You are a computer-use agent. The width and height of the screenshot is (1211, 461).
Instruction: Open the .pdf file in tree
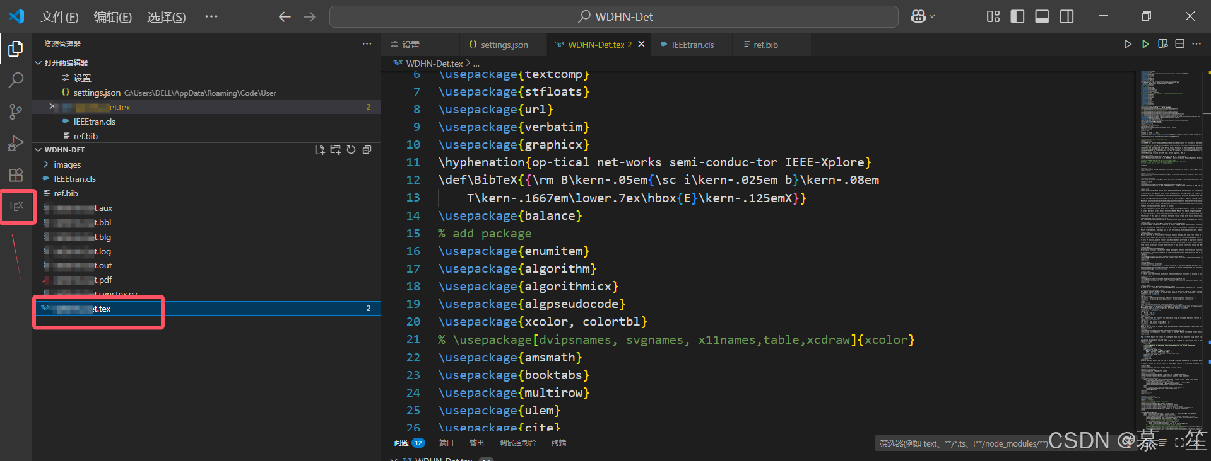pyautogui.click(x=206, y=280)
